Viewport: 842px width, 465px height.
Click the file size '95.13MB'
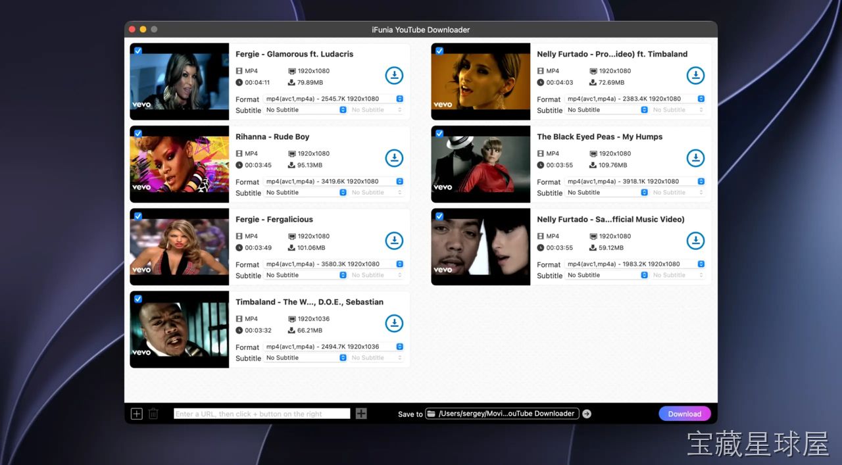[x=310, y=165]
